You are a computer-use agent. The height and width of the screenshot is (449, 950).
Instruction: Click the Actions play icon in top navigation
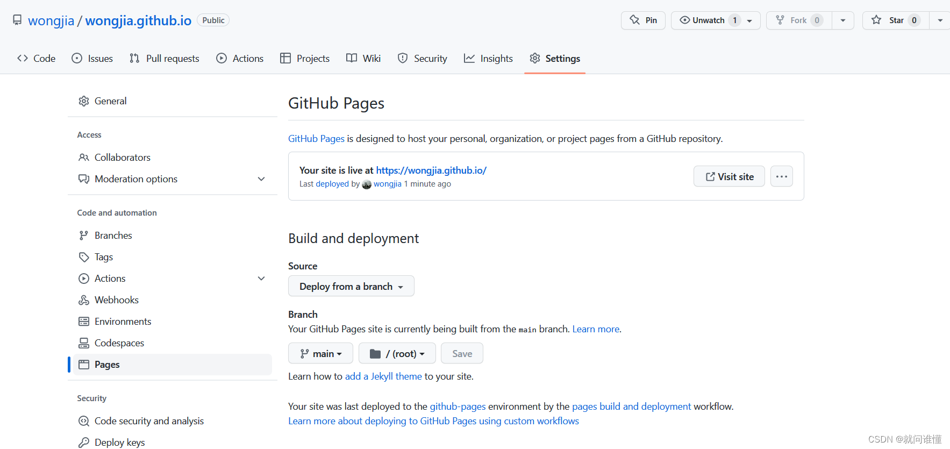[222, 58]
